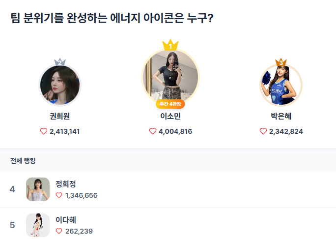Open 정희정 from the ranking list
336x239 pixels.
coord(66,184)
